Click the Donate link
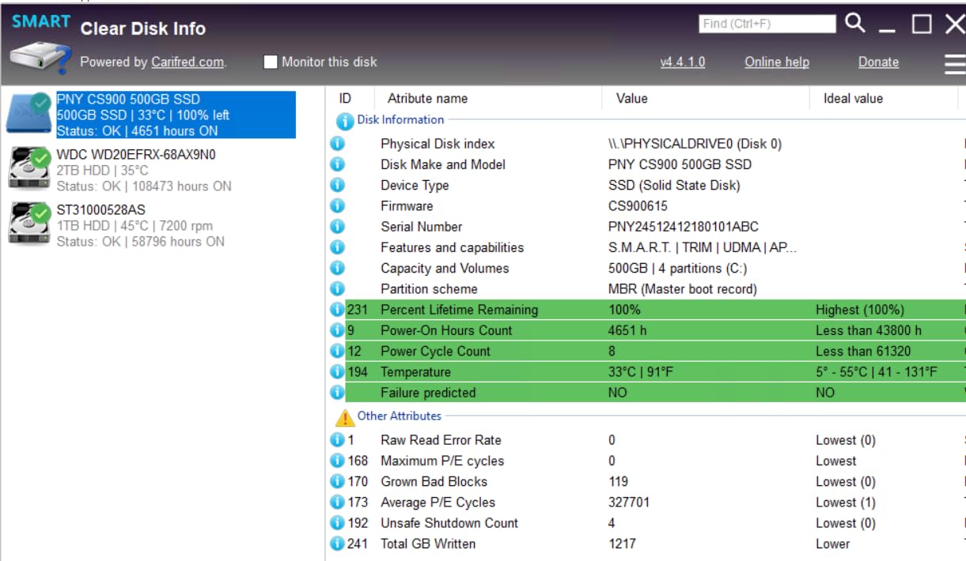The image size is (966, 561). (x=878, y=62)
